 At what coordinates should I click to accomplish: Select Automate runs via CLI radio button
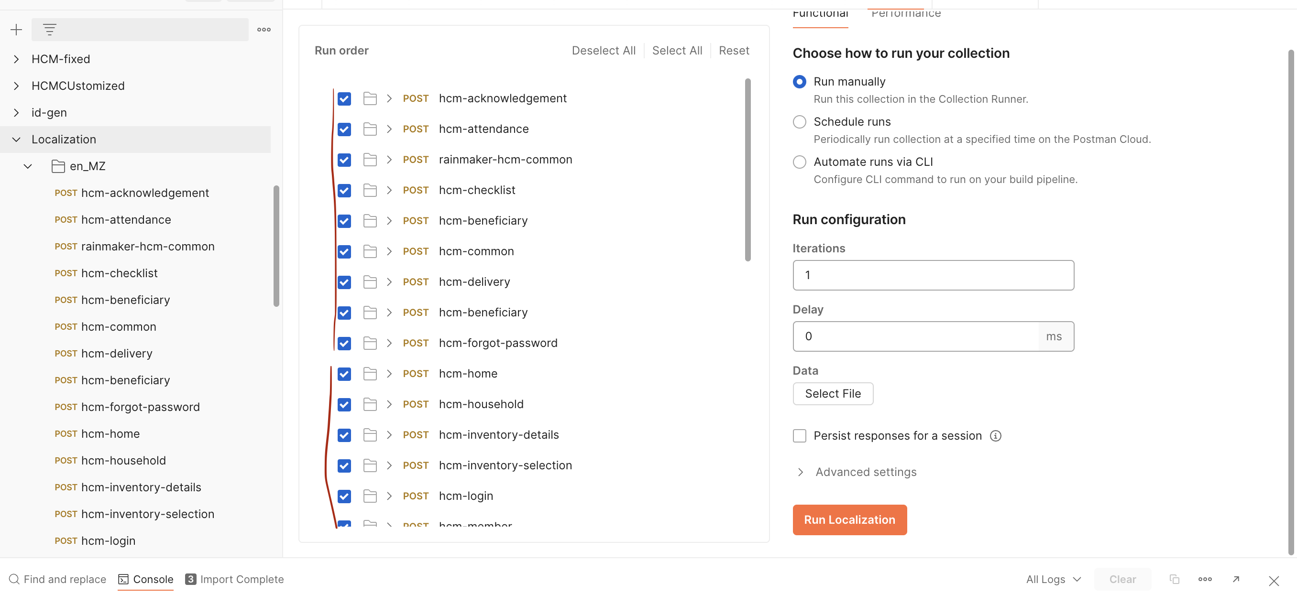click(x=800, y=162)
